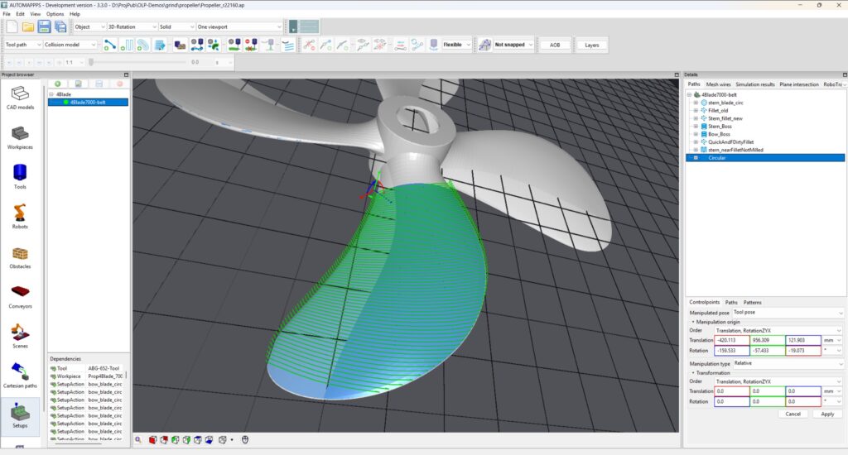This screenshot has width=848, height=455.
Task: Click the Save all icon
Action: tap(60, 26)
